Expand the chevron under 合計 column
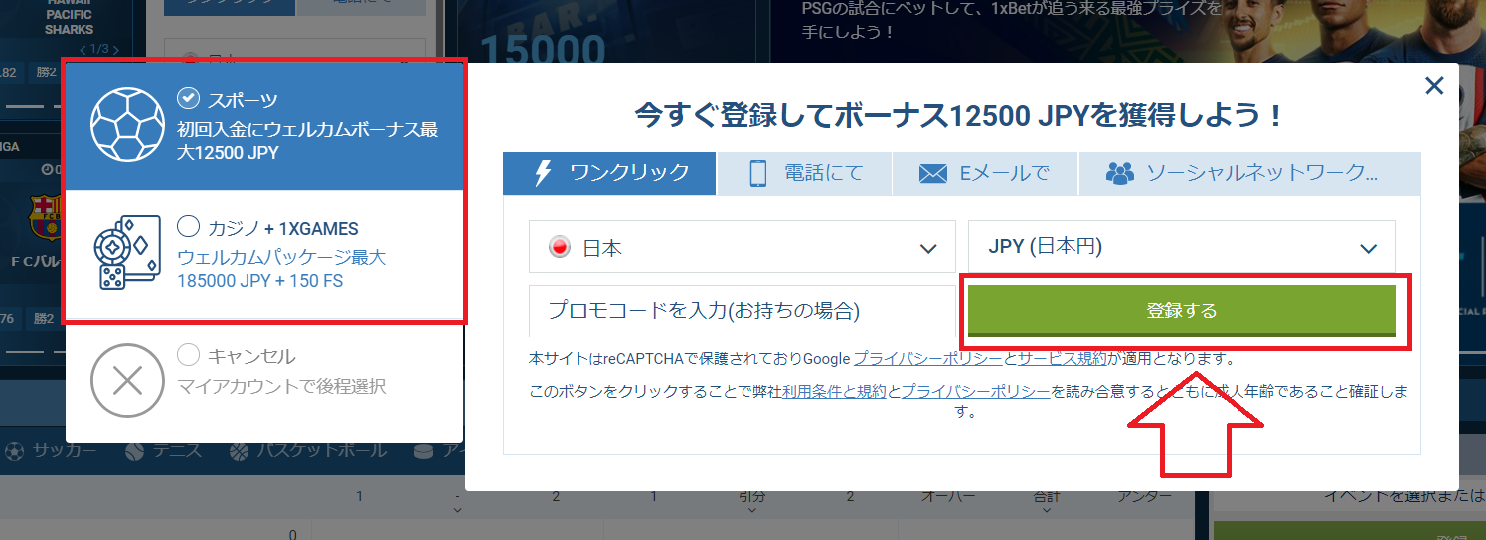 click(1047, 510)
